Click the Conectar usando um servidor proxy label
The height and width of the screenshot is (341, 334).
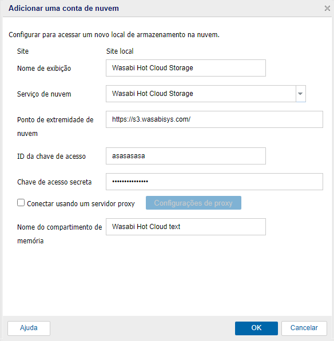coord(81,204)
